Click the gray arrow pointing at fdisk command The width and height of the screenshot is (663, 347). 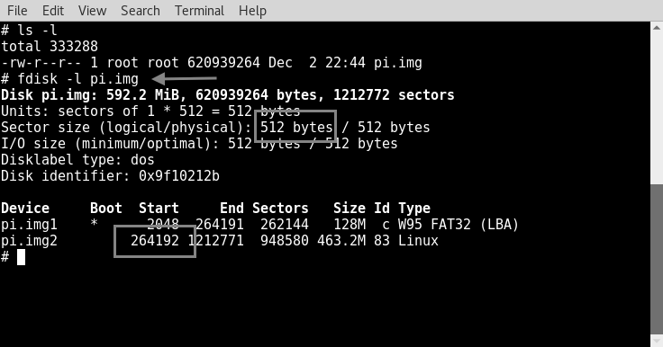[184, 78]
